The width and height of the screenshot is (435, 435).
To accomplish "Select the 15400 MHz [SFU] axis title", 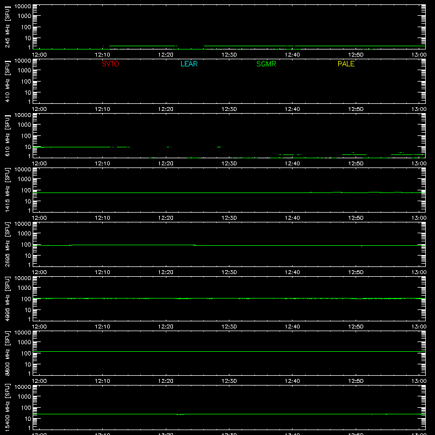I will [x=7, y=407].
